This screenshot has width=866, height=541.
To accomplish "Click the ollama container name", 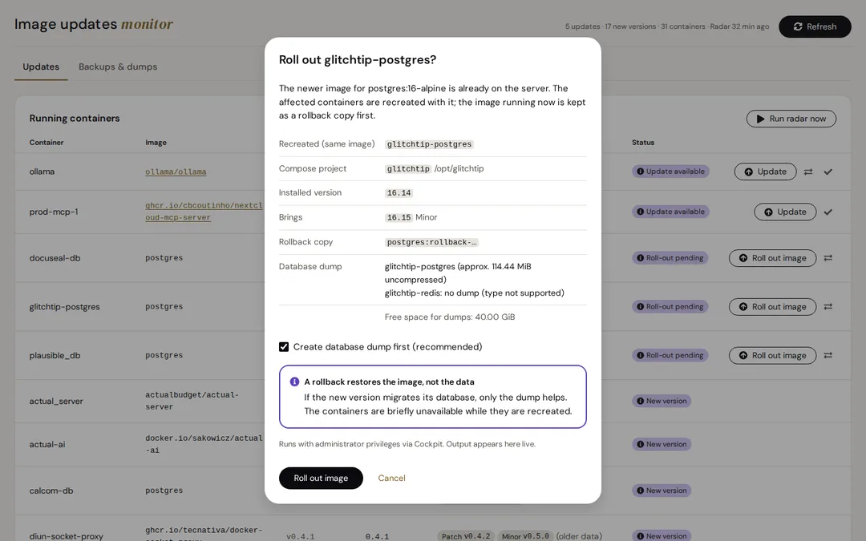I will pos(42,172).
